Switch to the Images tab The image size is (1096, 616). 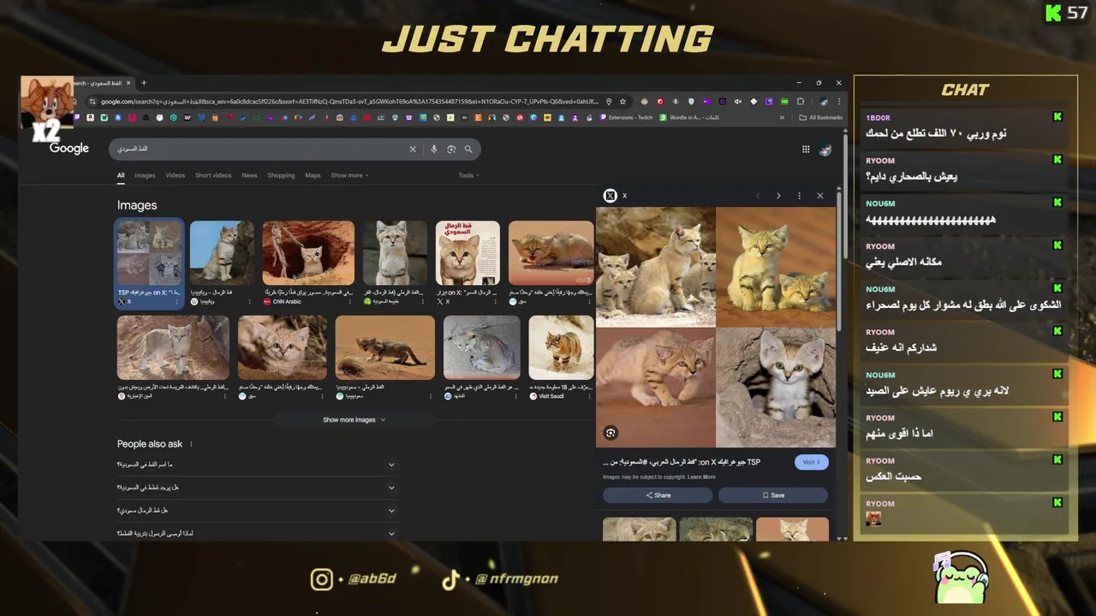coord(145,175)
